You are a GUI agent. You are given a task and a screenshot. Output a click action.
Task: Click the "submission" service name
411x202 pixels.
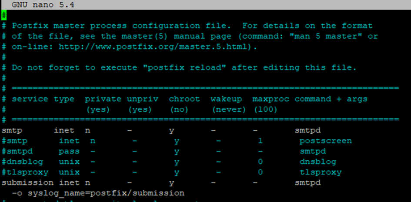tap(27, 183)
